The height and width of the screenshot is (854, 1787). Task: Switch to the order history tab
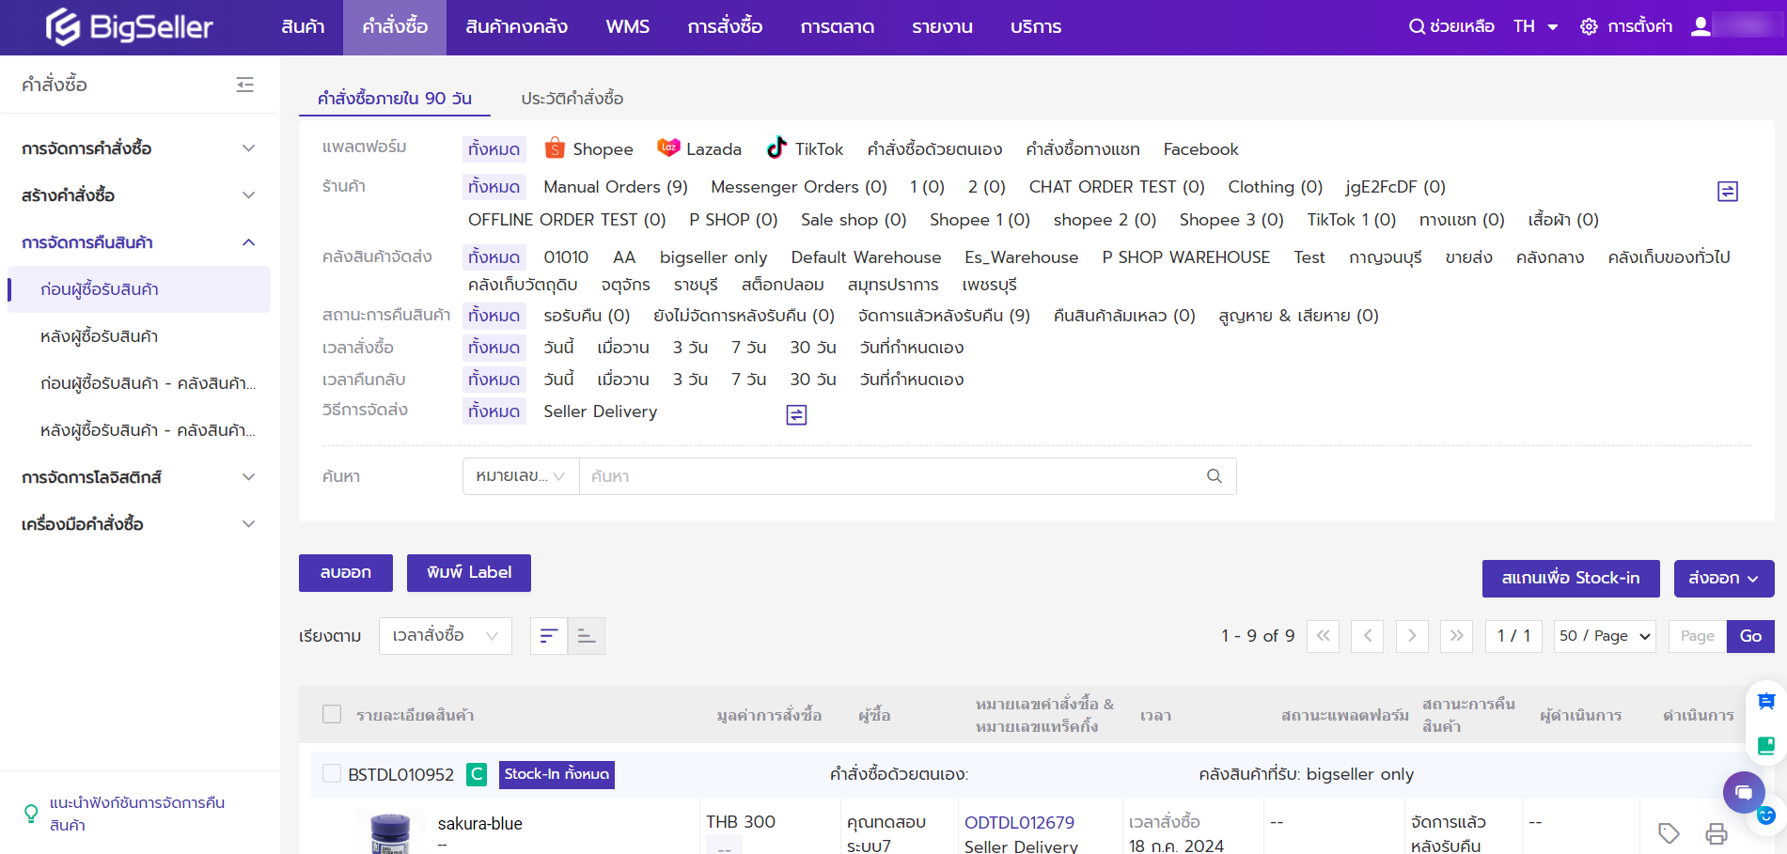coord(572,99)
